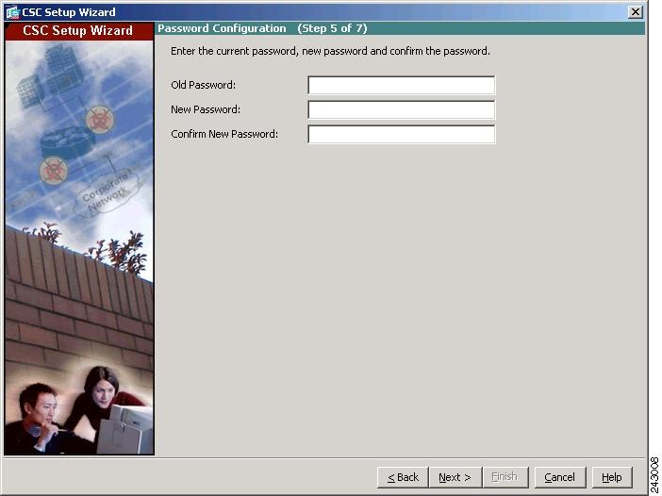Click the wizard sidebar illustration
The height and width of the screenshot is (496, 662).
click(x=79, y=247)
